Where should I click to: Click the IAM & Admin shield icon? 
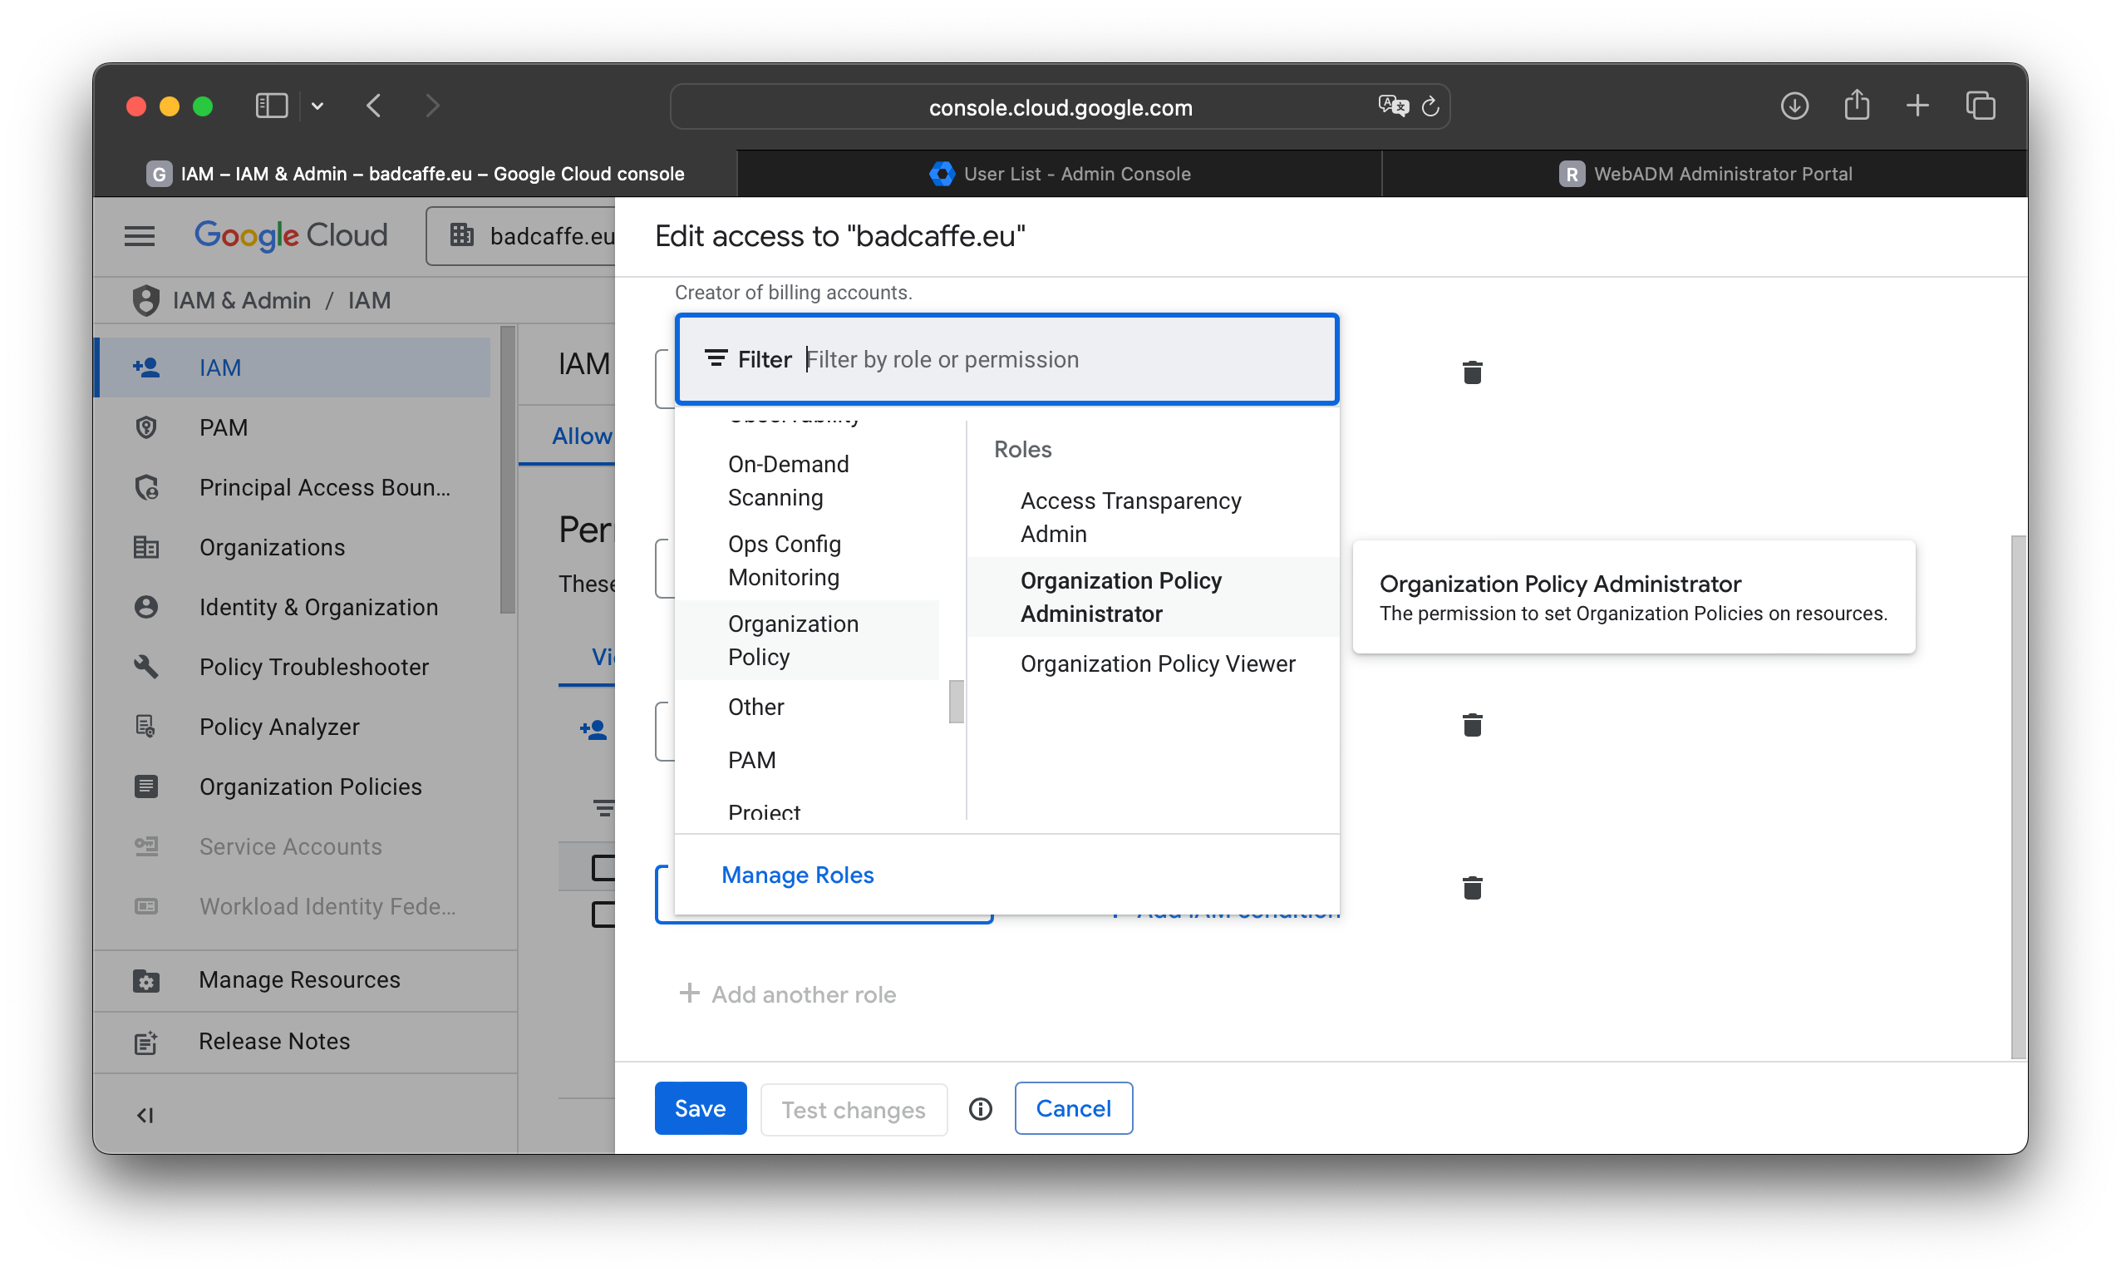[x=146, y=300]
